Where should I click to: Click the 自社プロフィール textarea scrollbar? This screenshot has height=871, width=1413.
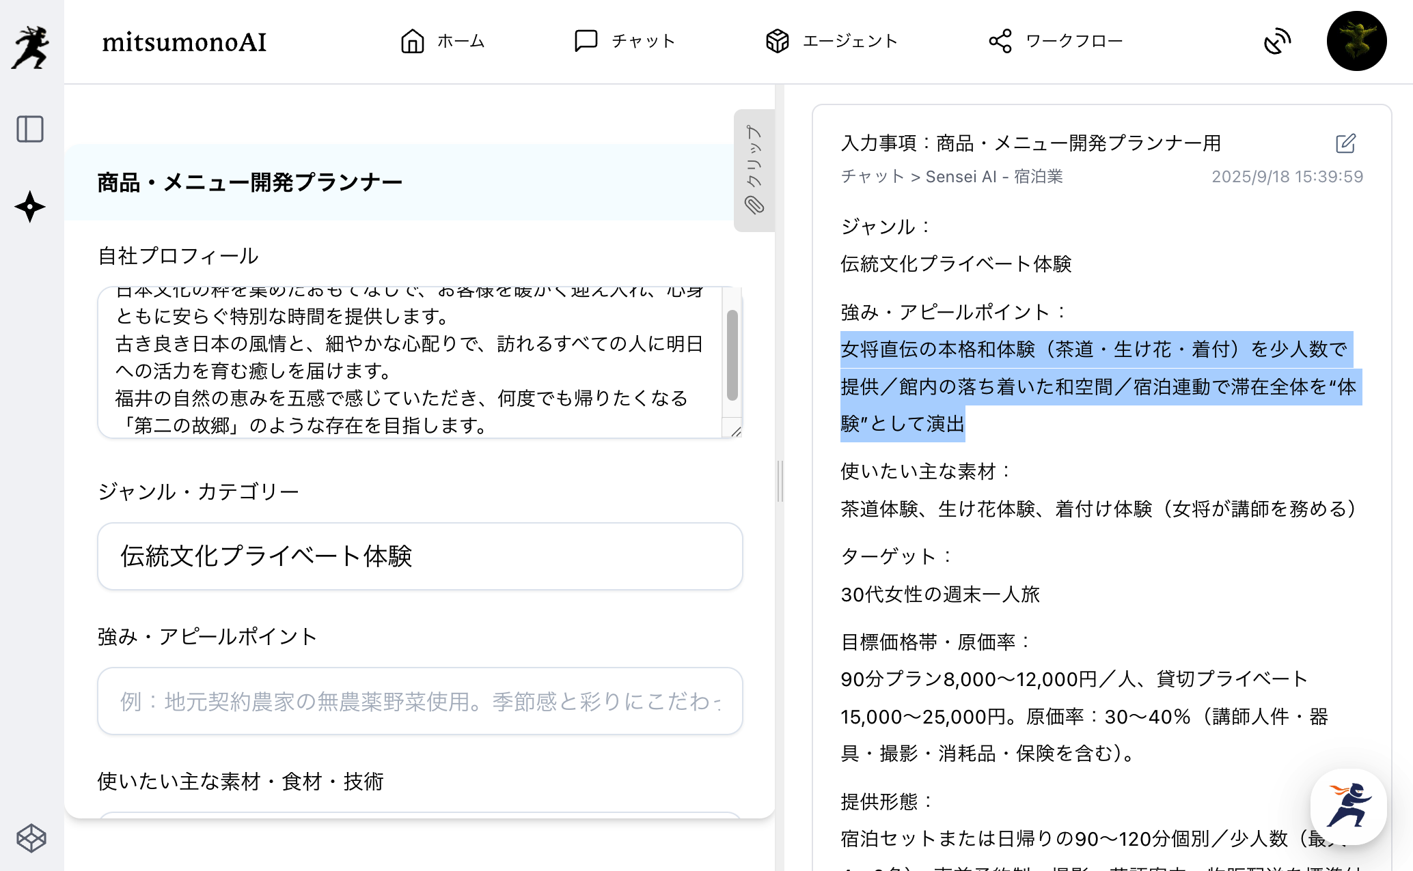click(732, 355)
